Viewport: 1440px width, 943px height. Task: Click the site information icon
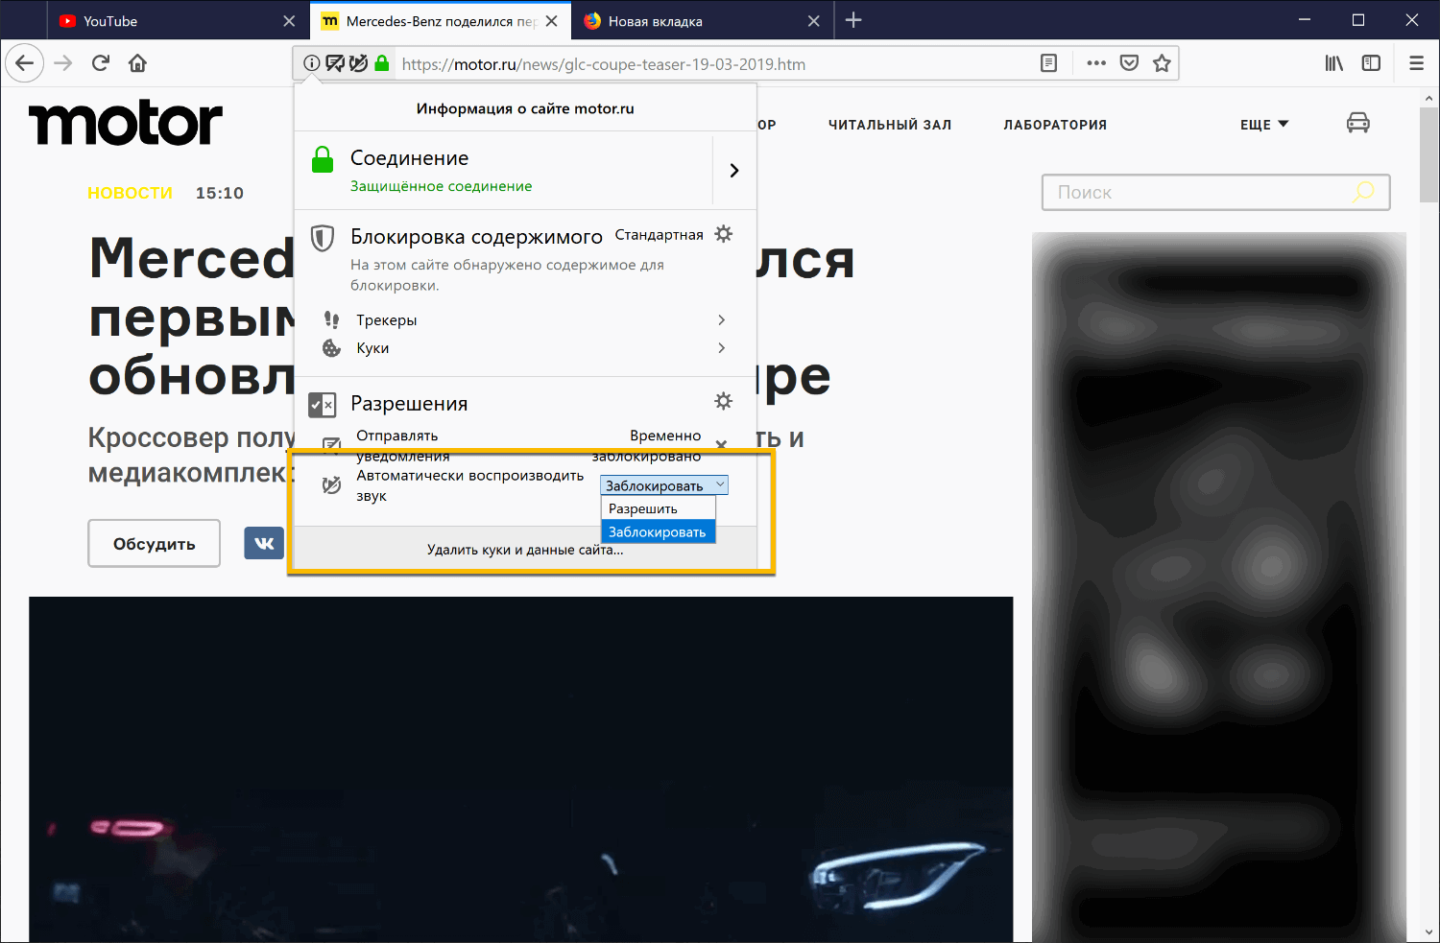(312, 63)
